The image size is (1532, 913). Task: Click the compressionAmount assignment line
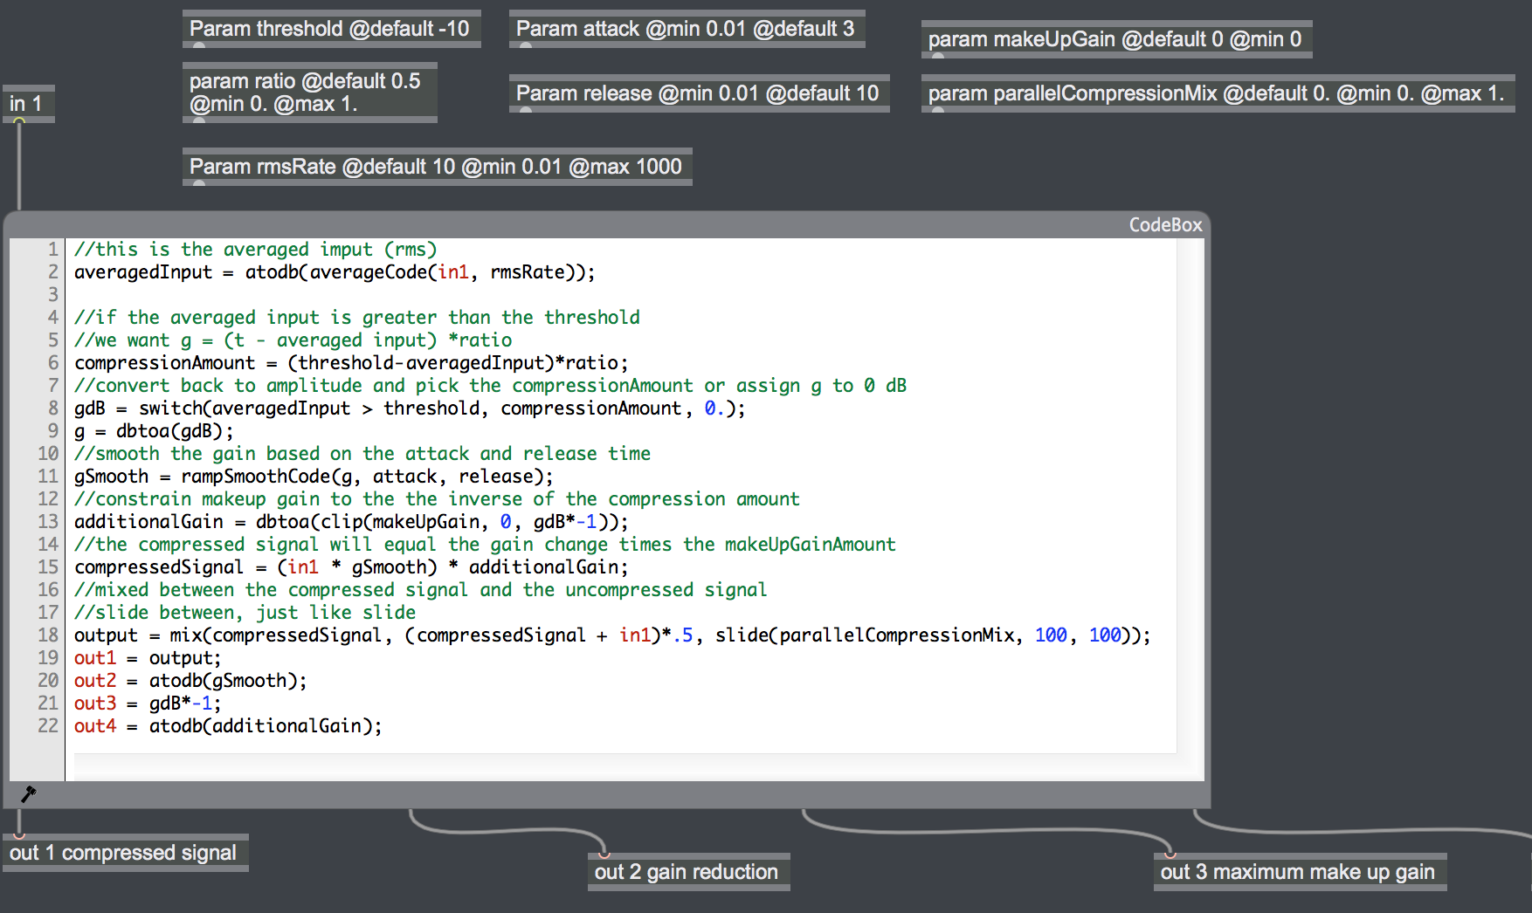click(351, 363)
